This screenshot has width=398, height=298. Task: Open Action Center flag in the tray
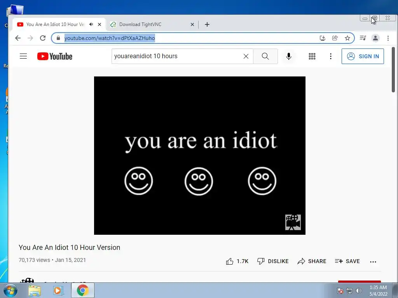tap(340, 291)
